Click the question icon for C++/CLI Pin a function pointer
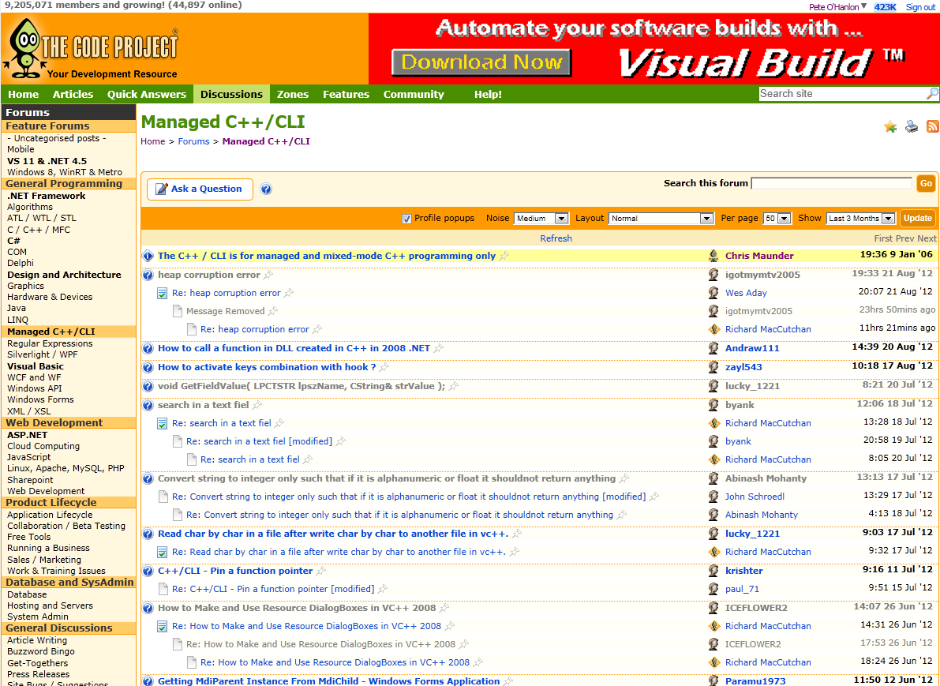940x686 pixels. tap(148, 571)
